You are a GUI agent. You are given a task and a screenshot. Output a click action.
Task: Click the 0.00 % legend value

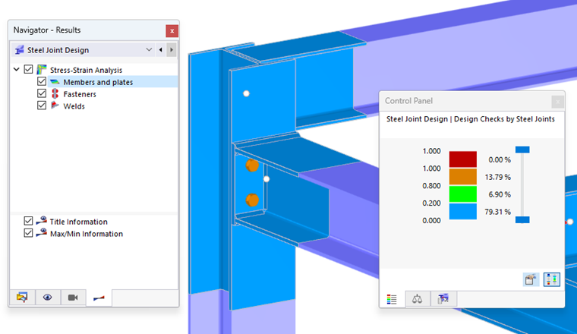tap(500, 159)
